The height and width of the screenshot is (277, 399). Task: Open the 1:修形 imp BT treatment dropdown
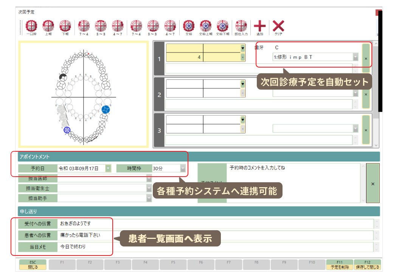pos(356,57)
